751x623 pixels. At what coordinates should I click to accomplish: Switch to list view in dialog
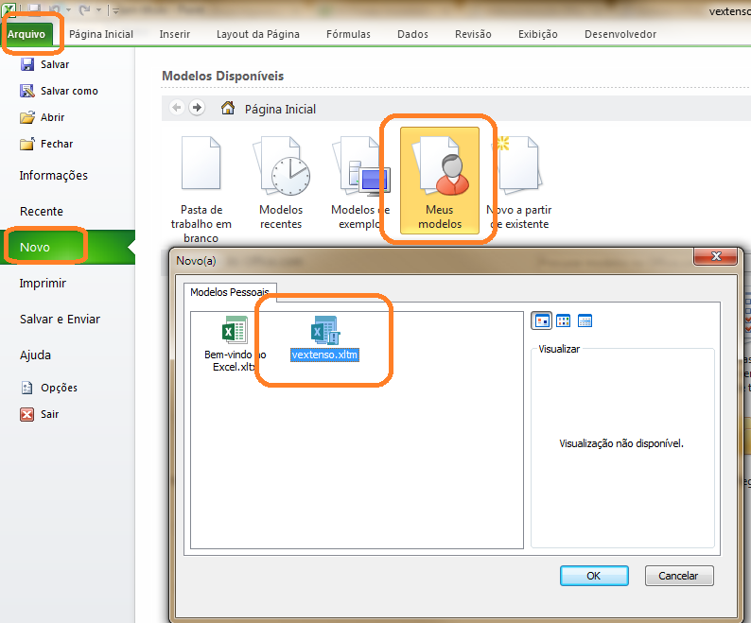click(564, 320)
